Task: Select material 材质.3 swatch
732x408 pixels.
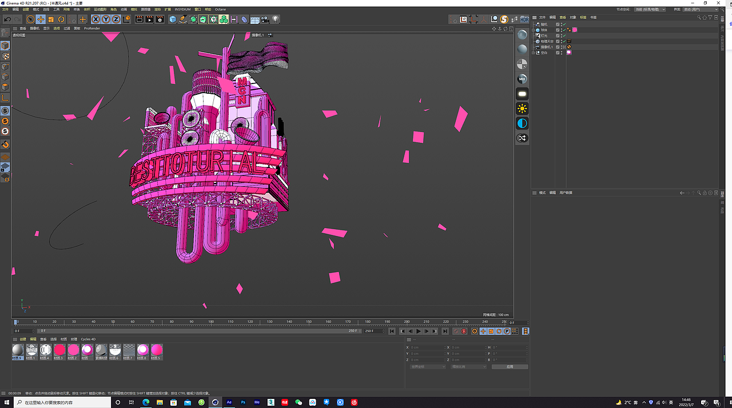Action: [59, 350]
